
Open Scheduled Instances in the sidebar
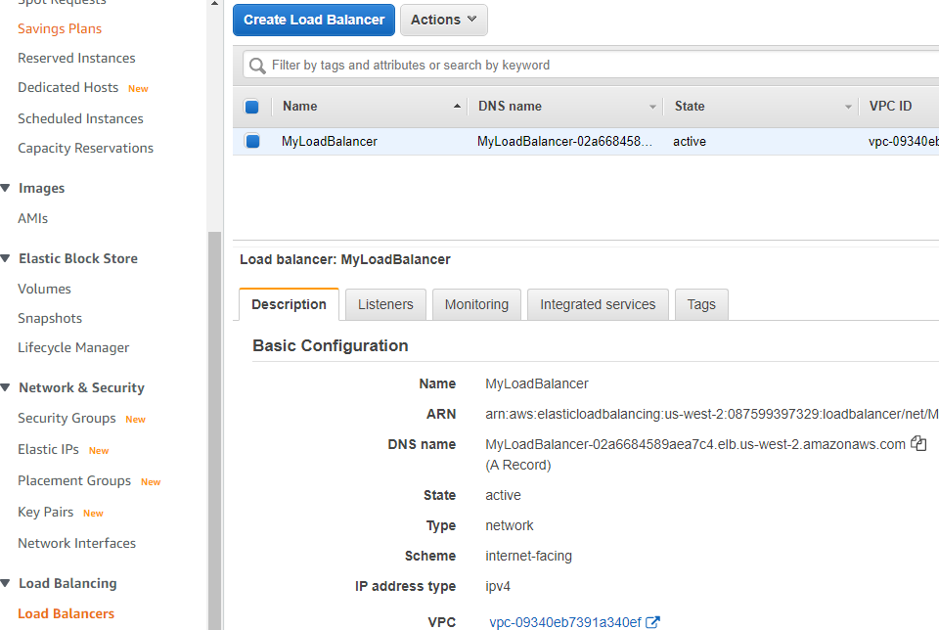pos(80,118)
